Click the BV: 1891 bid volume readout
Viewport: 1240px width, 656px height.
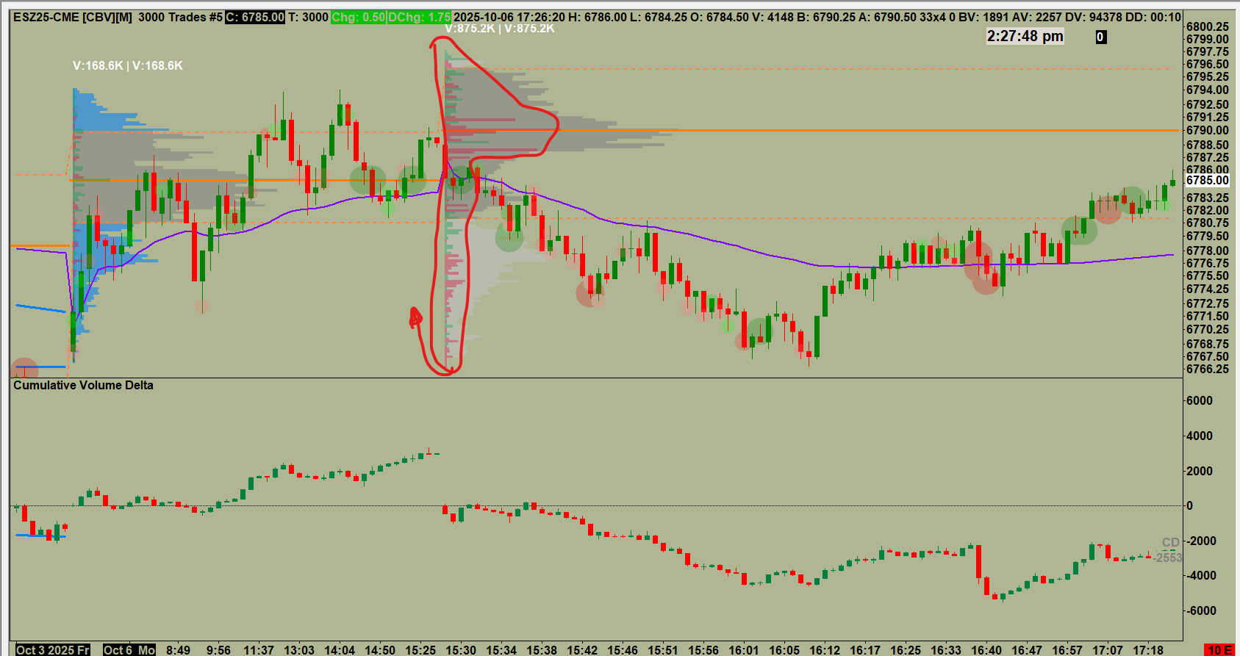coord(982,17)
